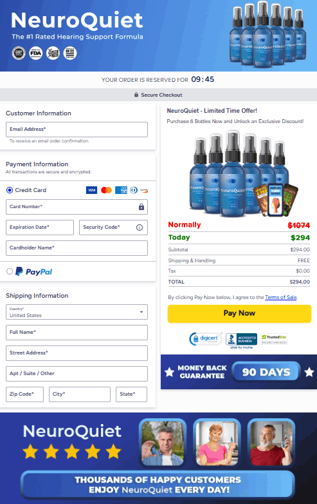Click the yellow Pay Now button
Image resolution: width=317 pixels, height=504 pixels.
pos(239,313)
